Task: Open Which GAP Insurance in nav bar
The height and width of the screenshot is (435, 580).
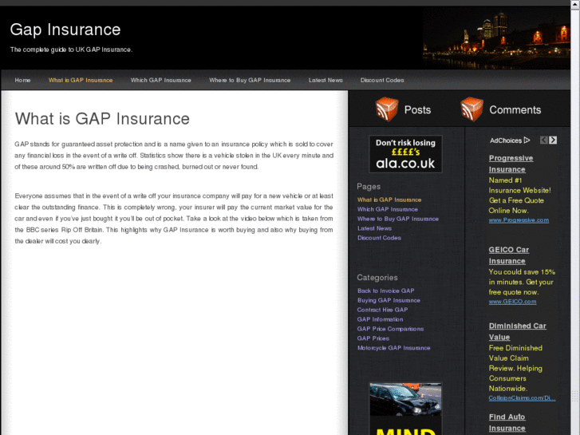Action: 161,80
